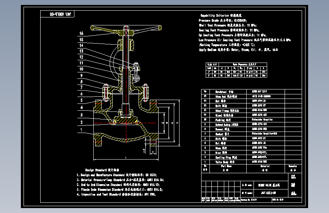Image resolution: width=329 pixels, height=213 pixels.
Task: Select the 'Stem Nut' parts list row
Action: [251, 96]
